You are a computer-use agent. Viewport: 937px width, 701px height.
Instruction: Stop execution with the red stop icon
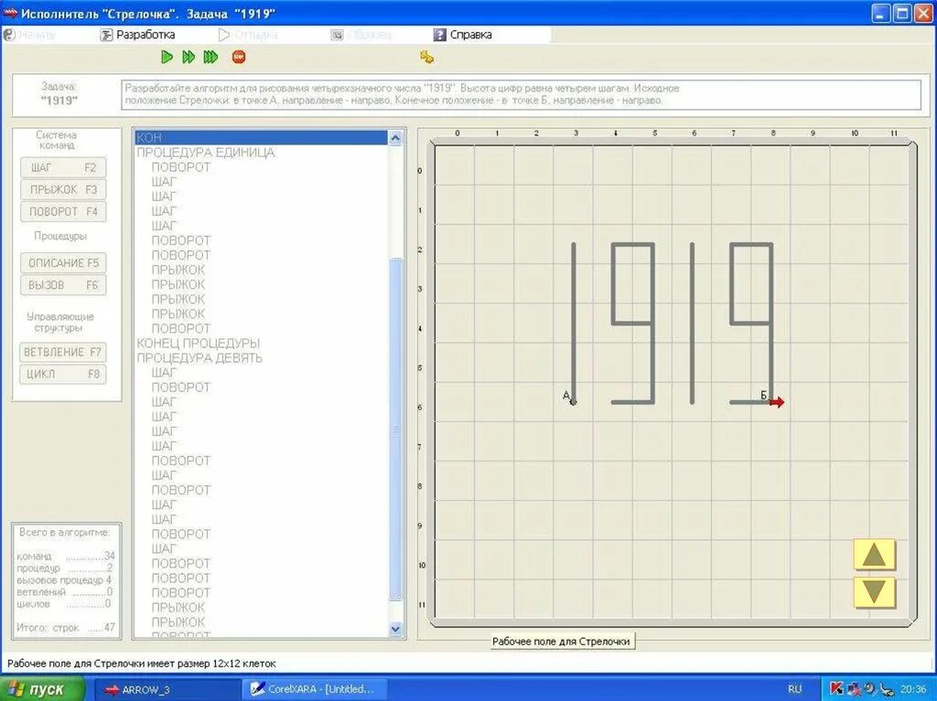(x=239, y=58)
